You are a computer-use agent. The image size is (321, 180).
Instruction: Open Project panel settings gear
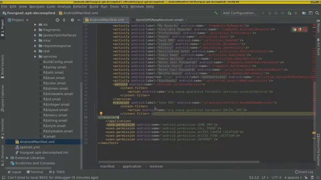pyautogui.click(x=72, y=20)
